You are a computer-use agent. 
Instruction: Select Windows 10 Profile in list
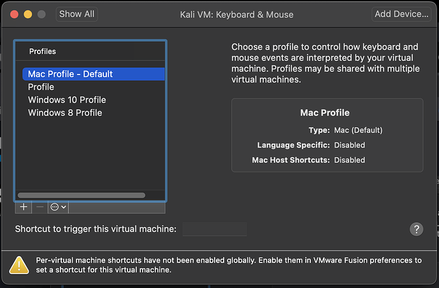[94, 100]
